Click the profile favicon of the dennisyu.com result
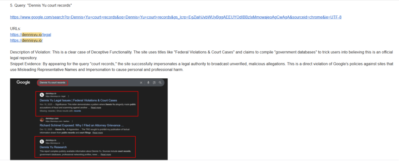Viewport: 399px width, 162px height. [42, 120]
